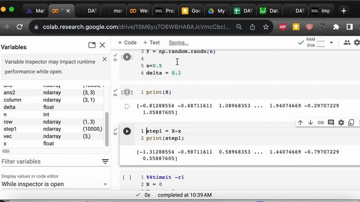Open Variables panel in new window

point(92,45)
